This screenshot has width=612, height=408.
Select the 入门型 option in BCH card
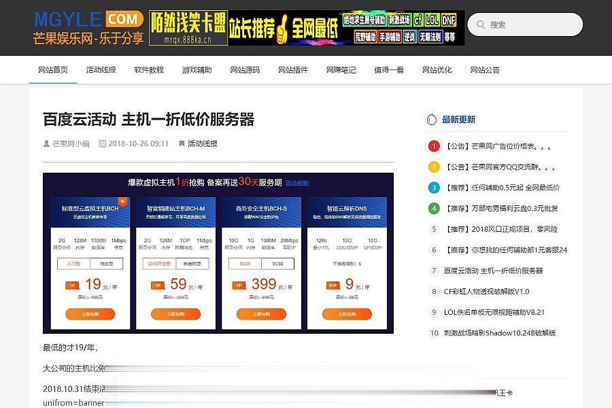(73, 264)
